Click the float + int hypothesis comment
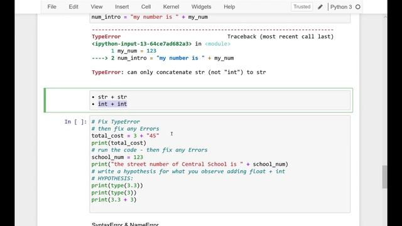The image size is (402, 226). (188, 171)
